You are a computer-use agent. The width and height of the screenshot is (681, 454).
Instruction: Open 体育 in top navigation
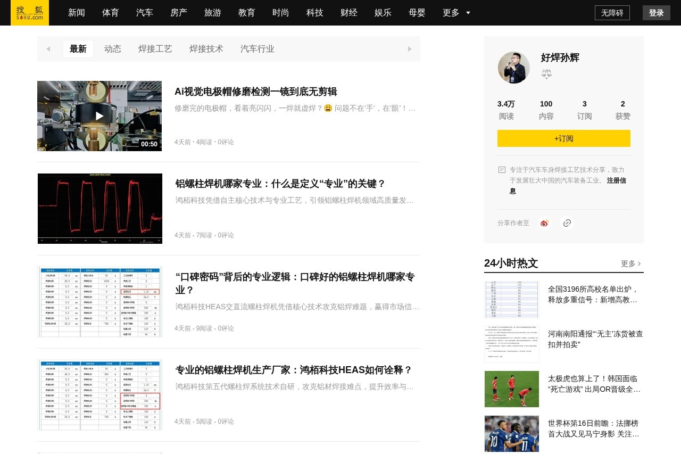click(x=111, y=13)
